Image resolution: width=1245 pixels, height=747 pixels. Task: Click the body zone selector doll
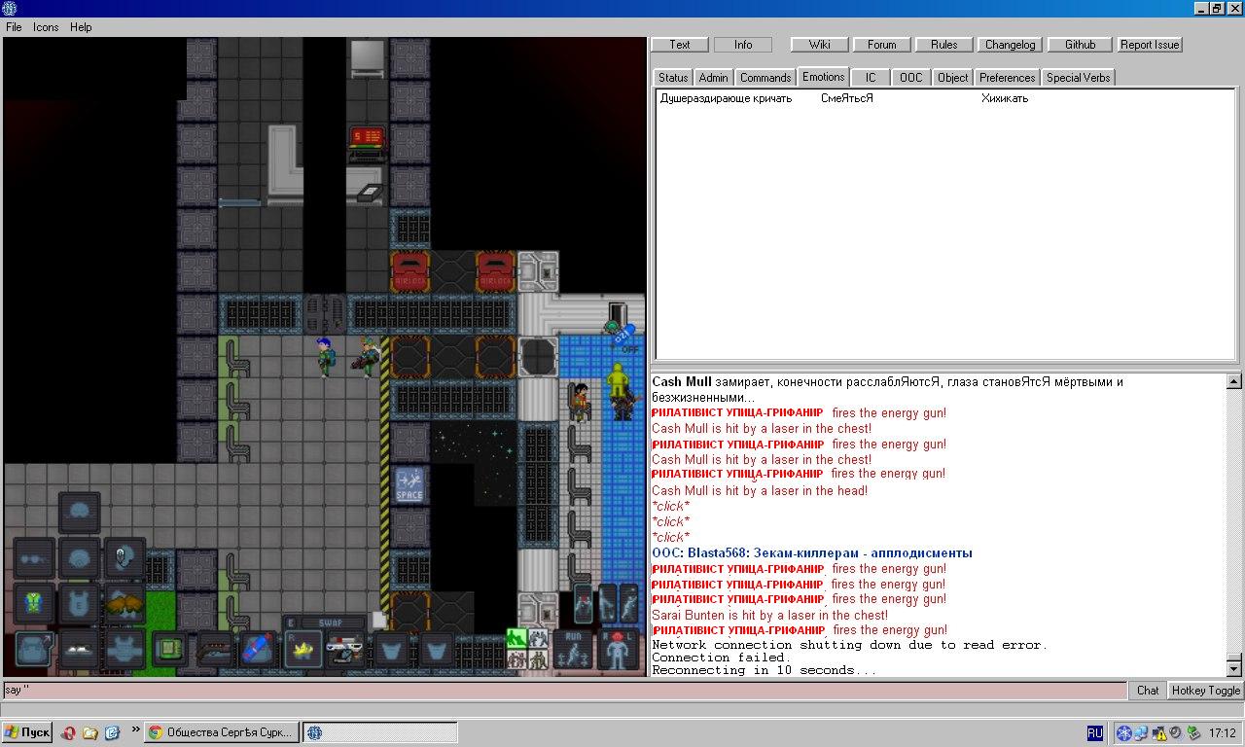618,649
